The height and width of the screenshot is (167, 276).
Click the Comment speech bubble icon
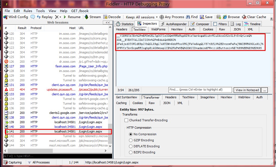(x=33, y=17)
